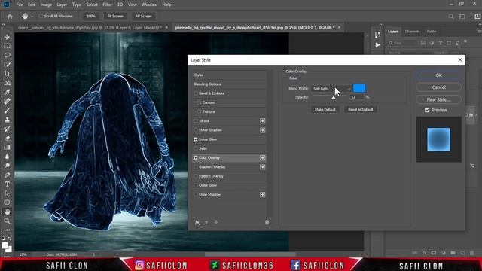
Task: Switch to the Paths tab
Action: coord(432,32)
